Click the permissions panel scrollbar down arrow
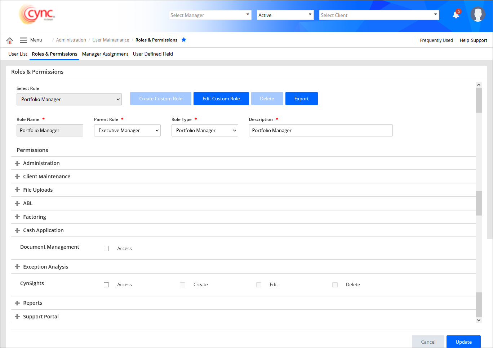Viewport: 493px width, 348px height. 479,320
